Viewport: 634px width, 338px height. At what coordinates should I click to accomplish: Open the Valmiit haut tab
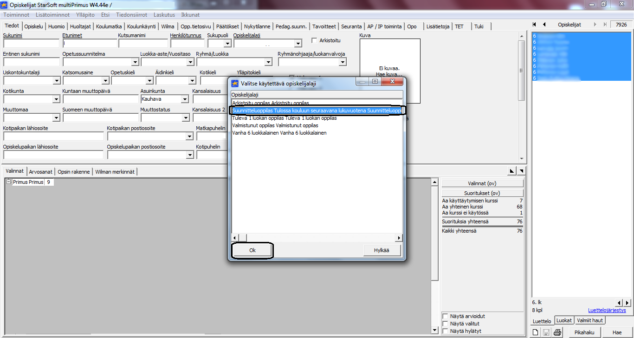[x=590, y=320]
